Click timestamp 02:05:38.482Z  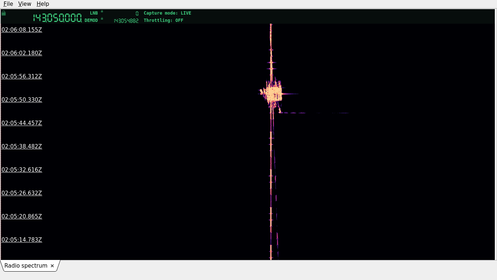click(x=22, y=147)
